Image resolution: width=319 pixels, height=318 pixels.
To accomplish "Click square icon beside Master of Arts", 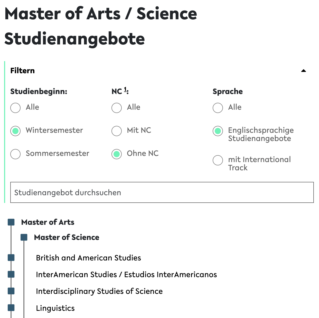I will tap(11, 222).
